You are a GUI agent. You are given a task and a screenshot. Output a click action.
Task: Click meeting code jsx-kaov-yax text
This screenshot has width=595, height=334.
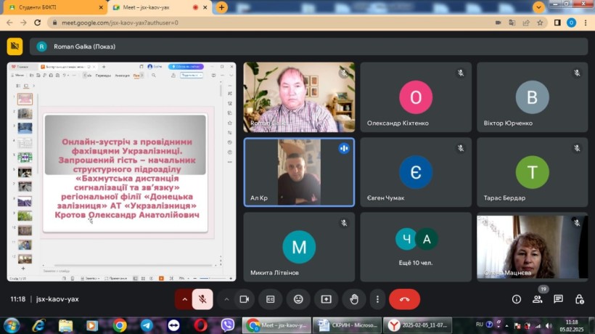pos(57,299)
